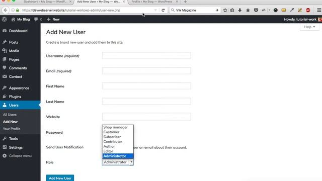
Task: Click the yellow note extension icon
Action: coord(284,10)
